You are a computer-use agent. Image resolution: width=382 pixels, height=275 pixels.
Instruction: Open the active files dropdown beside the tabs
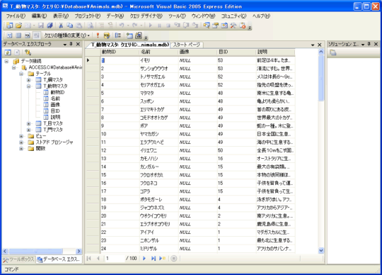[313, 45]
